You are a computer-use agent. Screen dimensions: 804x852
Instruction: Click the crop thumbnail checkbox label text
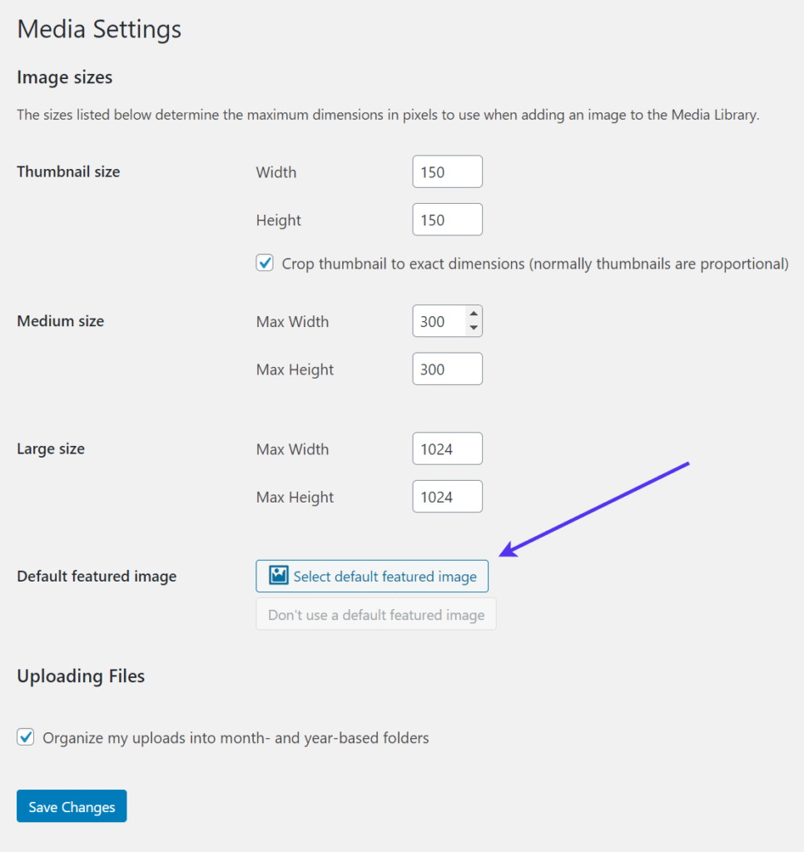[533, 263]
